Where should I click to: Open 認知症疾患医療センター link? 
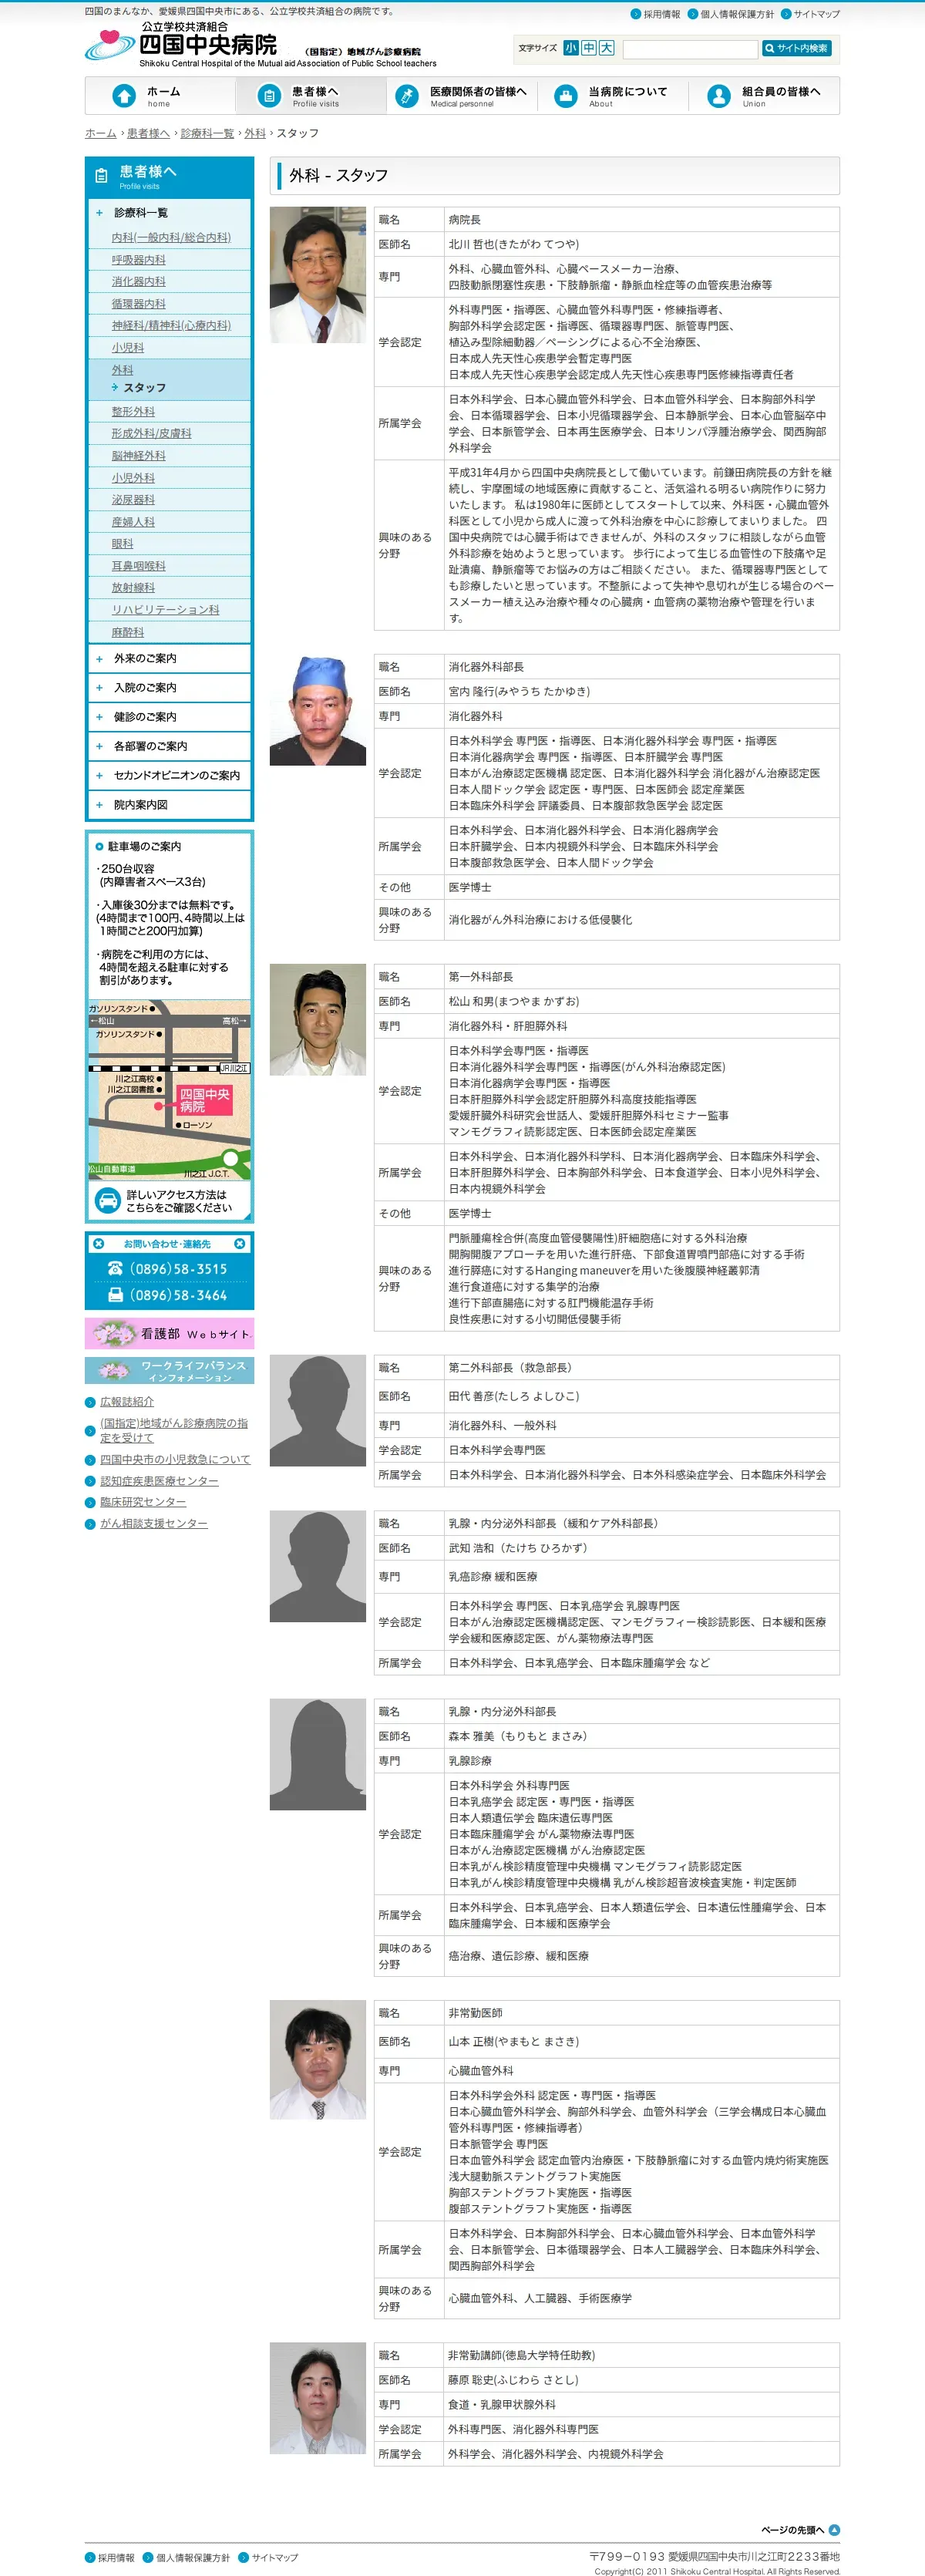click(x=159, y=1481)
